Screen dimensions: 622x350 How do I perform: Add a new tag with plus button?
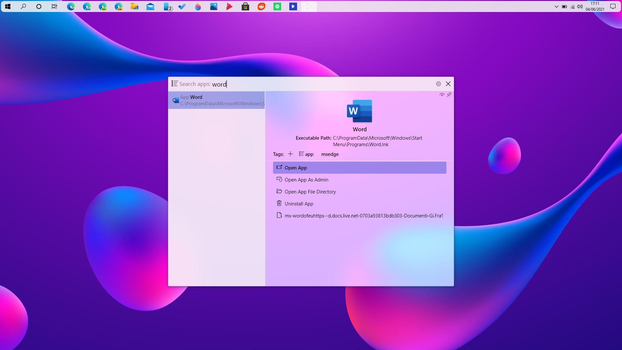[290, 154]
